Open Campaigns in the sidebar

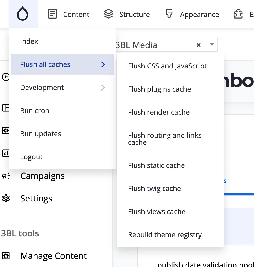click(x=43, y=176)
